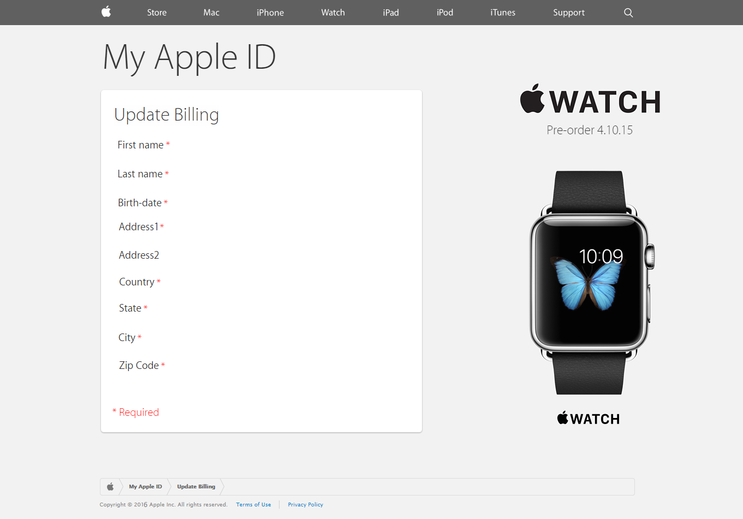
Task: Go to the iPhone section
Action: [270, 13]
